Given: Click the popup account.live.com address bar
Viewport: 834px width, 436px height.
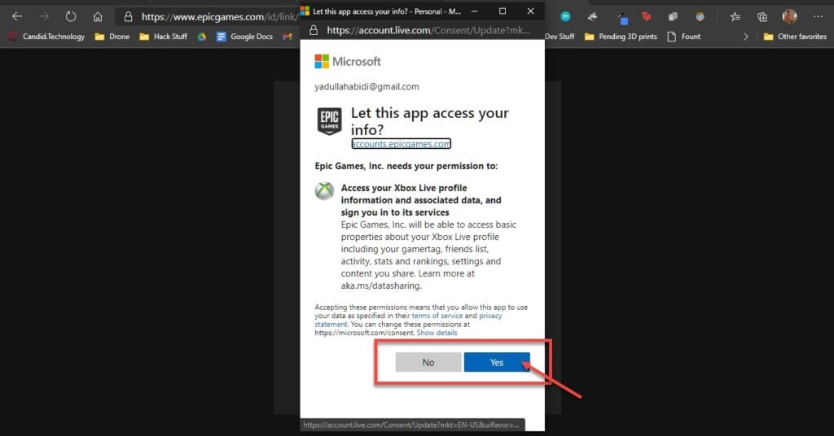Looking at the screenshot, I should click(x=428, y=30).
